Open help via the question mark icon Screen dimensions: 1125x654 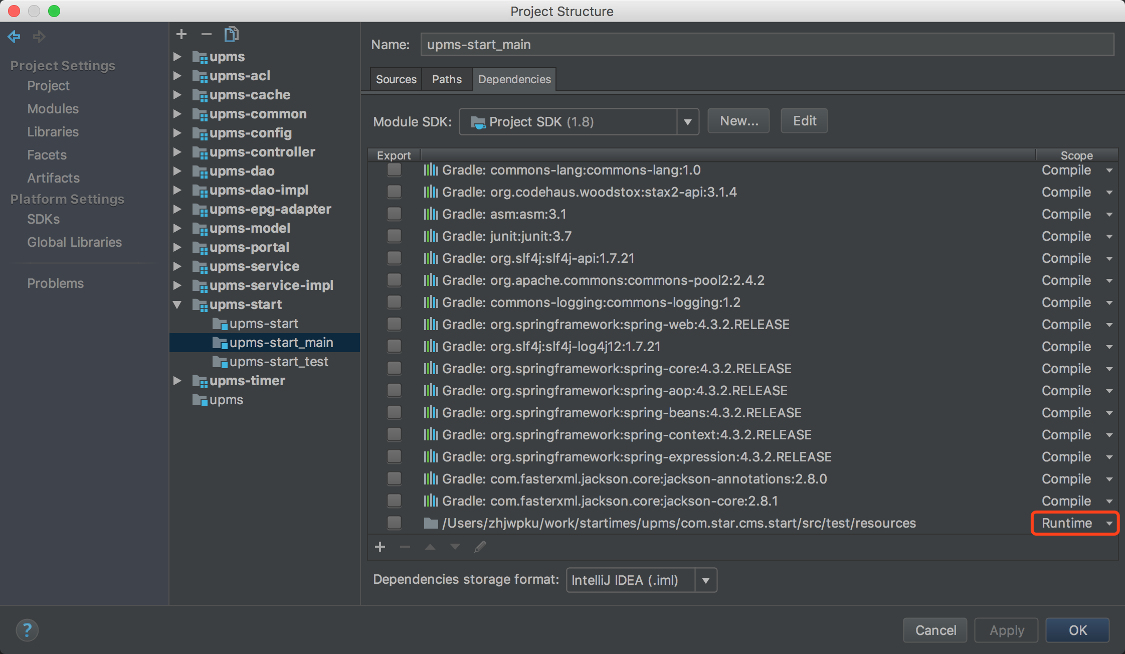28,630
